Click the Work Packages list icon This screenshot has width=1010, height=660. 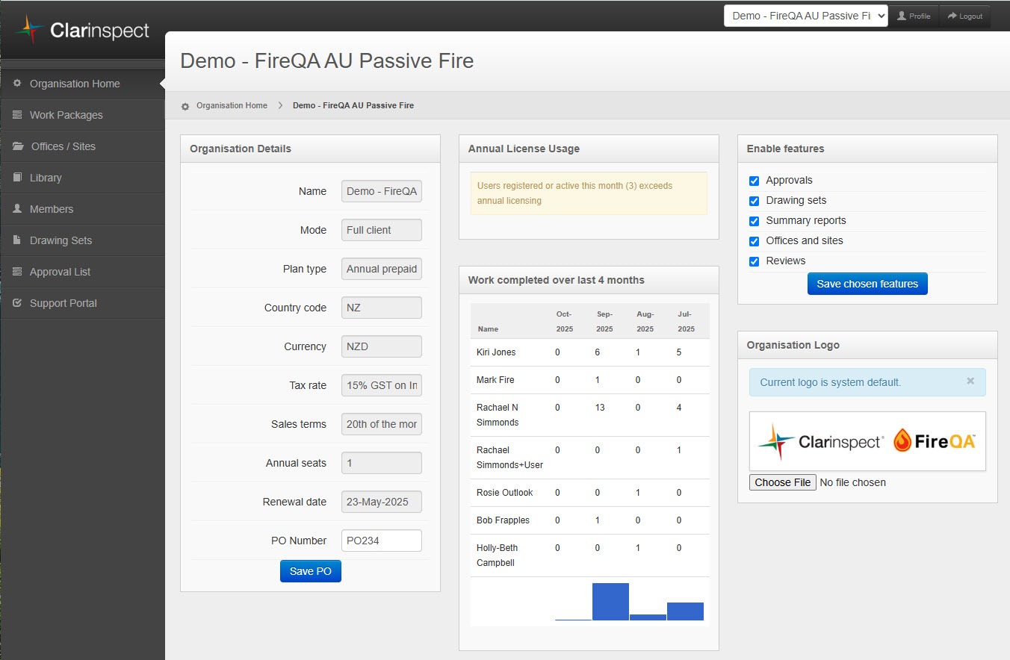click(x=17, y=115)
